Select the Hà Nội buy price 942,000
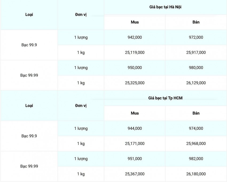The height and width of the screenshot is (182, 227). (x=135, y=37)
